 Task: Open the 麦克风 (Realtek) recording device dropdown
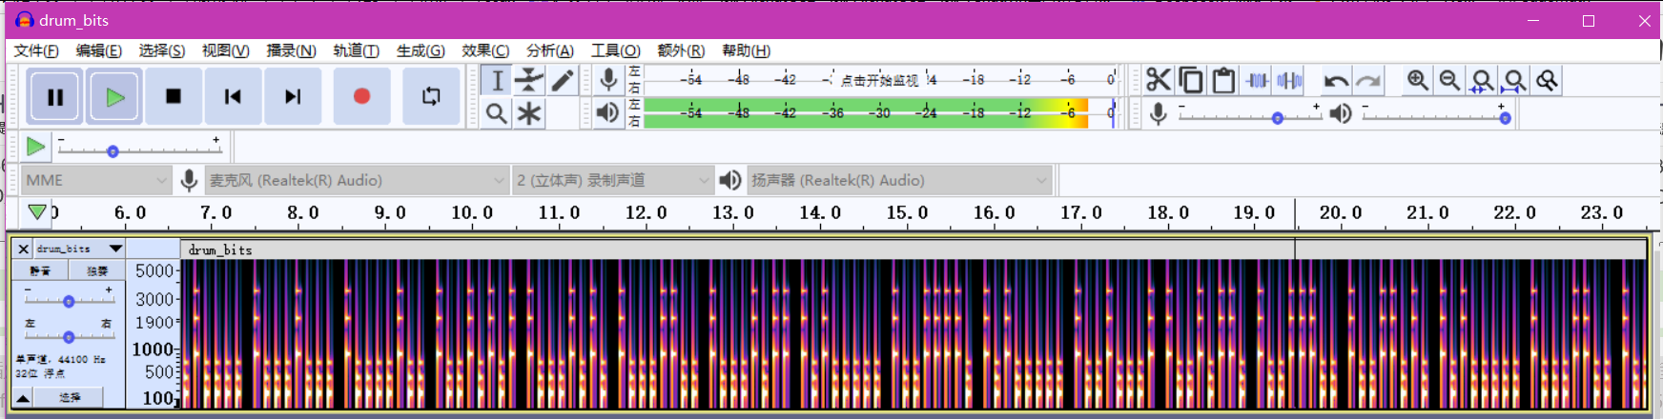click(x=357, y=180)
